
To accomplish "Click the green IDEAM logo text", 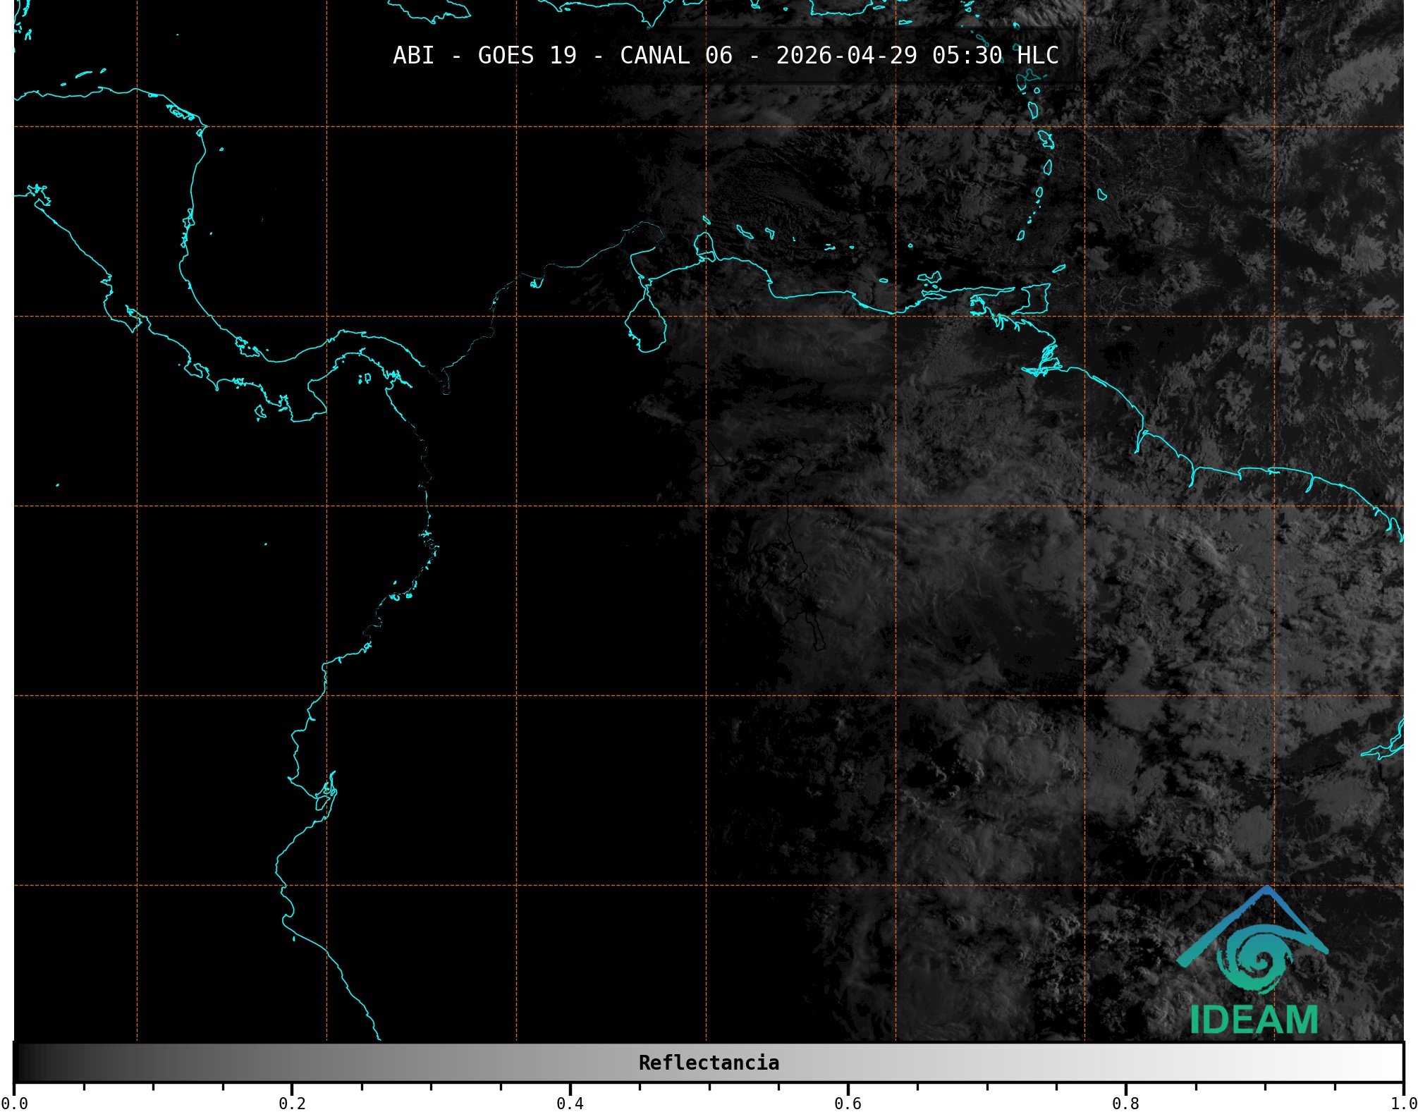I will (1254, 1020).
